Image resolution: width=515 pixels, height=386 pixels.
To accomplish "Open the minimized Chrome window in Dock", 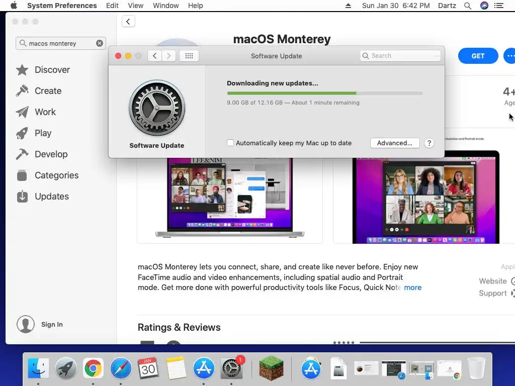I will [x=449, y=369].
